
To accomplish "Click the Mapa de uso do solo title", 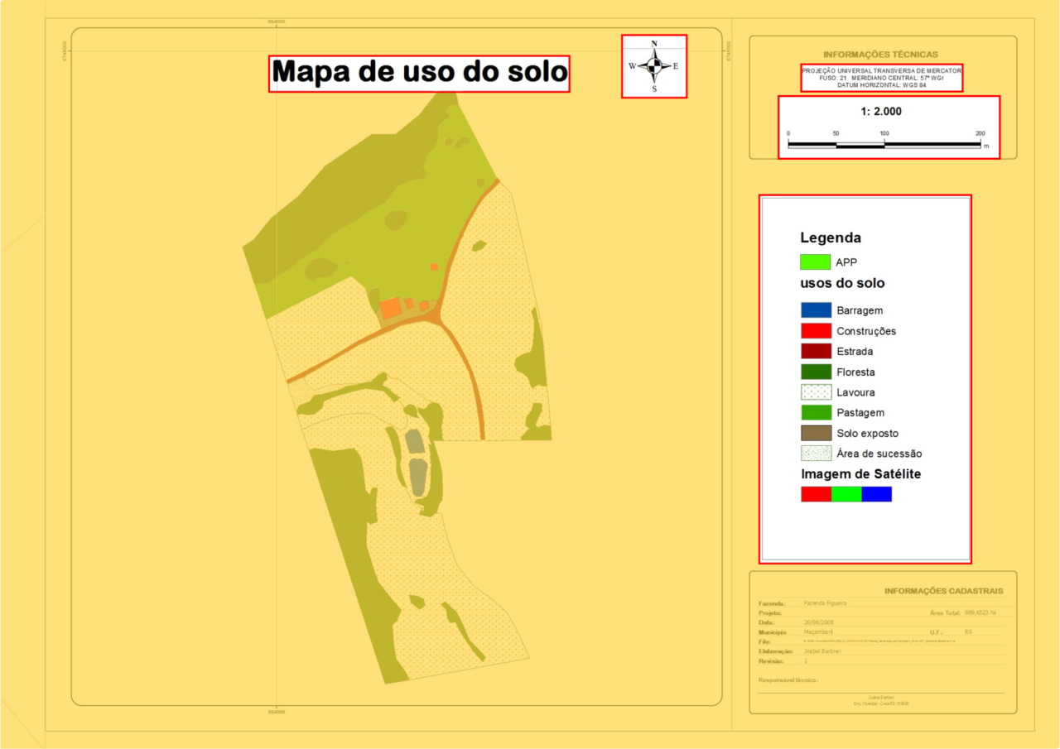I will tap(419, 72).
